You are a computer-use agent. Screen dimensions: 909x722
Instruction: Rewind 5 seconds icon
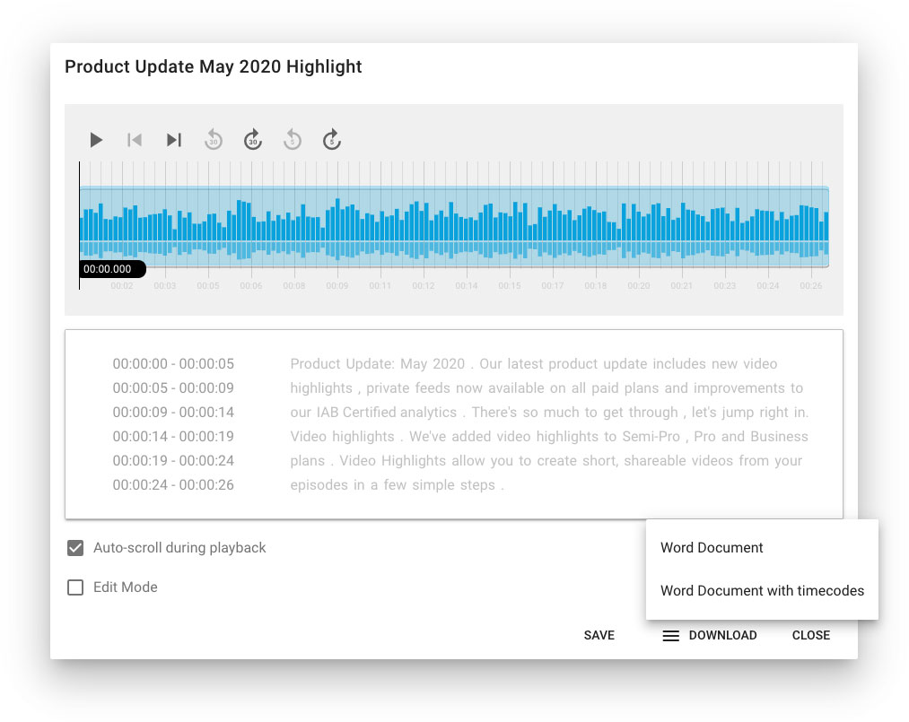(x=293, y=139)
